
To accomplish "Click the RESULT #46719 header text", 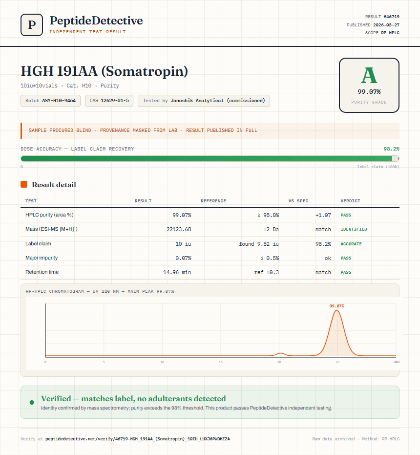I will [x=382, y=17].
